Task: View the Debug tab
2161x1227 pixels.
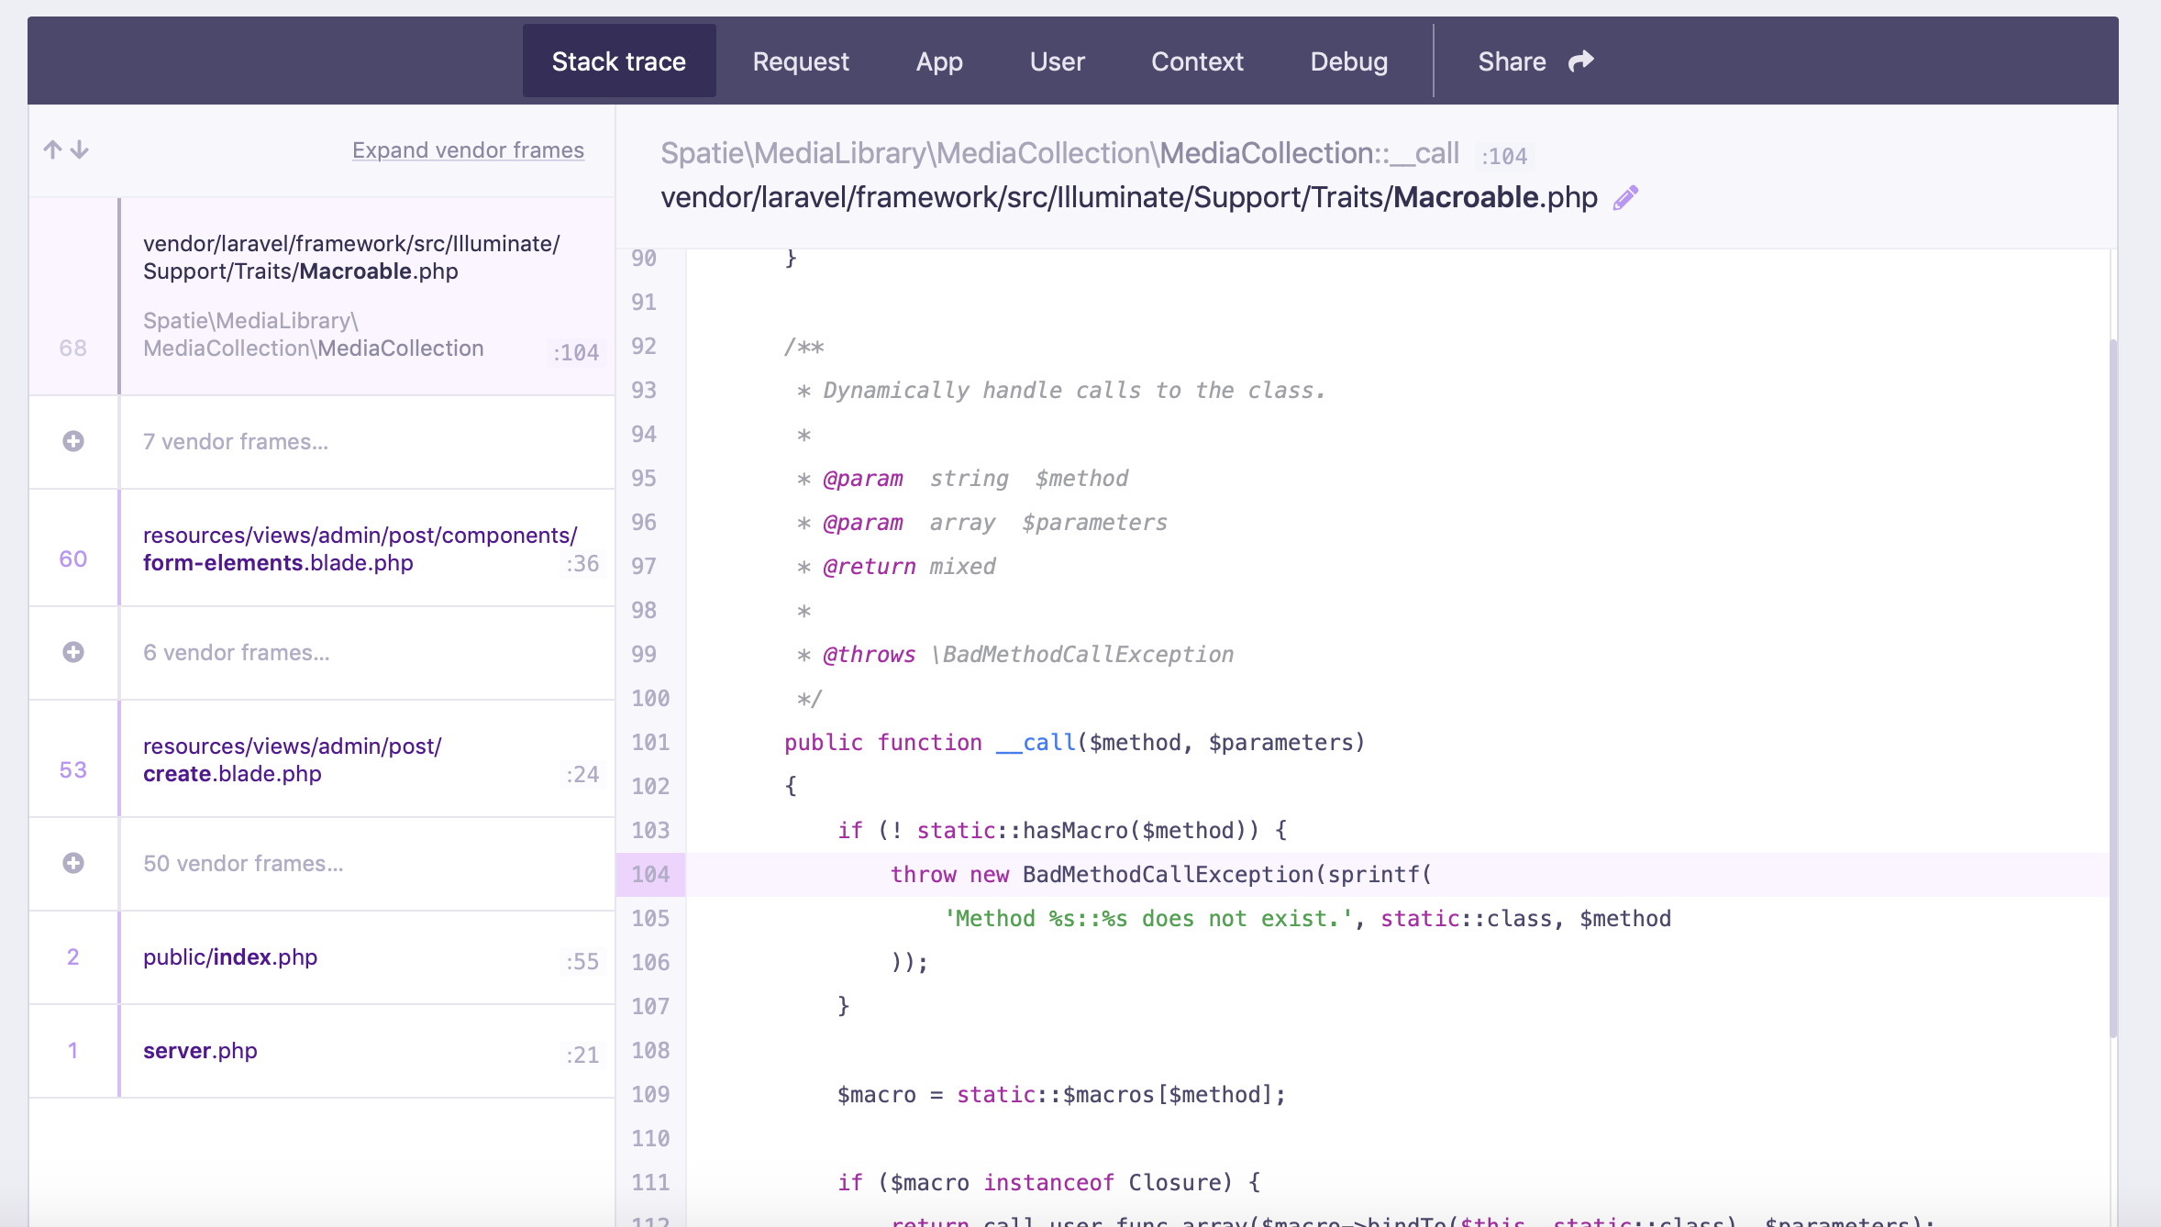Action: click(1348, 61)
